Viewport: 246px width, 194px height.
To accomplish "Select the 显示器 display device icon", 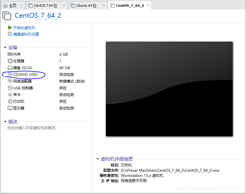I will pos(10,108).
